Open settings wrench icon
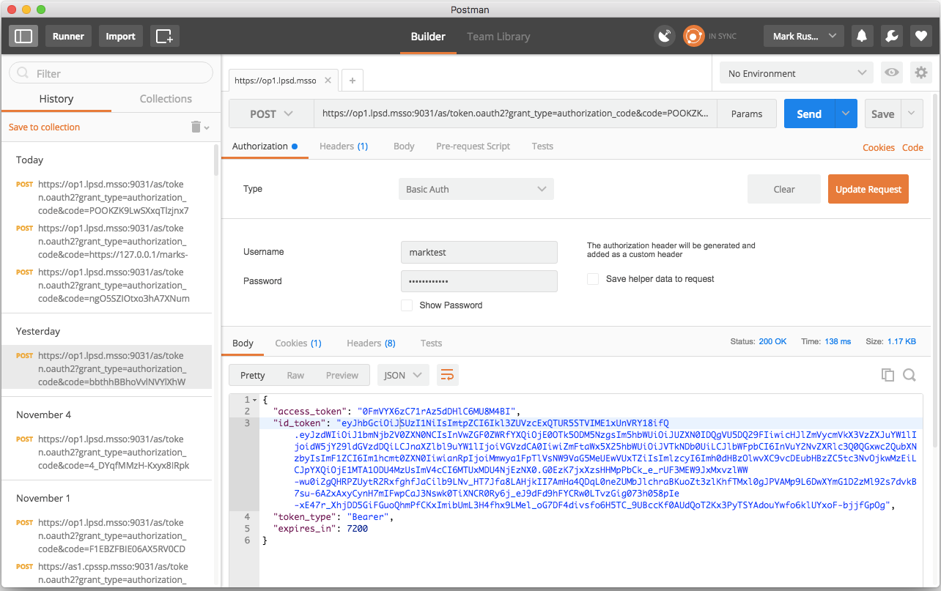The image size is (941, 591). point(891,36)
